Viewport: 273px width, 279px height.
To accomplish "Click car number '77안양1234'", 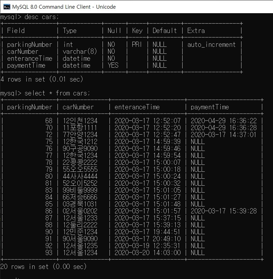I will coord(80,135).
